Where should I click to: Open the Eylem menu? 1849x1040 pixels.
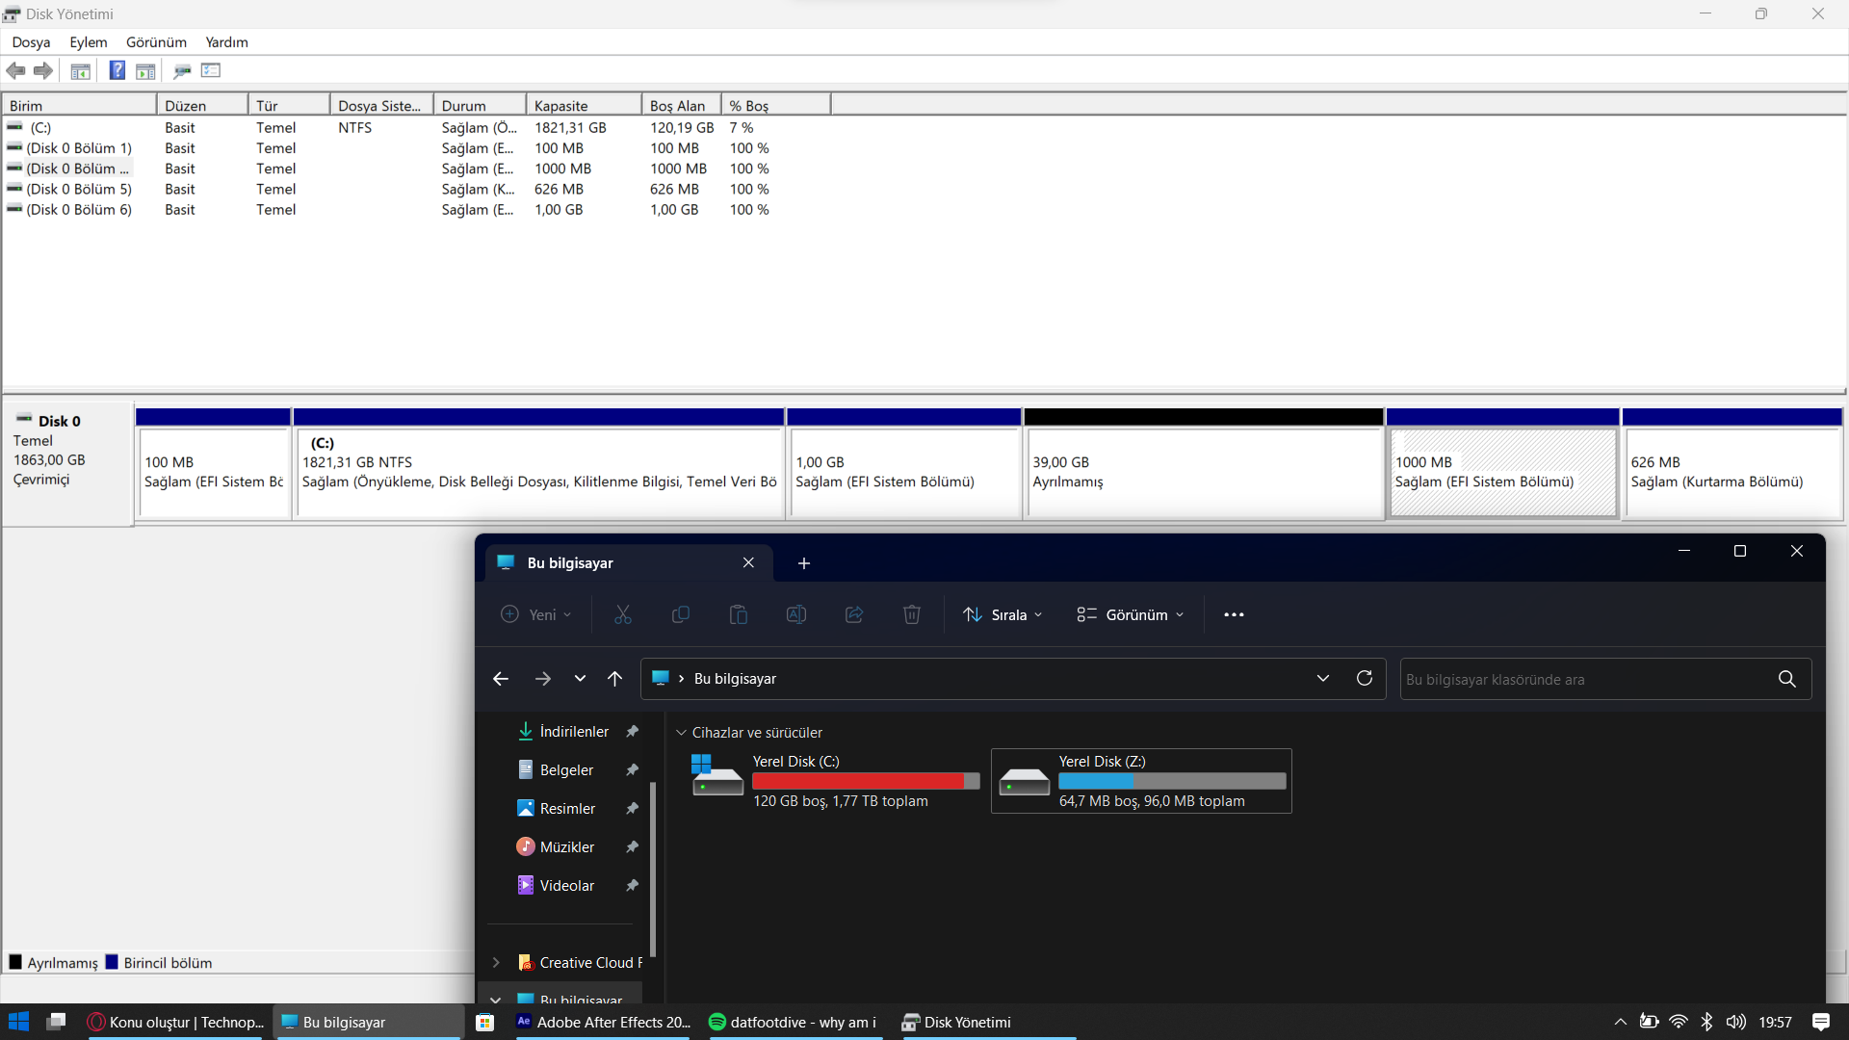pos(88,42)
